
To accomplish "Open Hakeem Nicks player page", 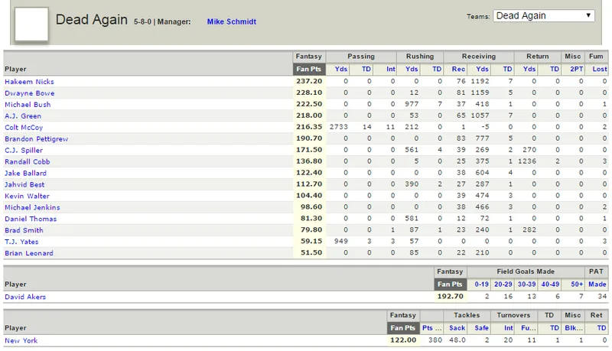I will coord(29,82).
